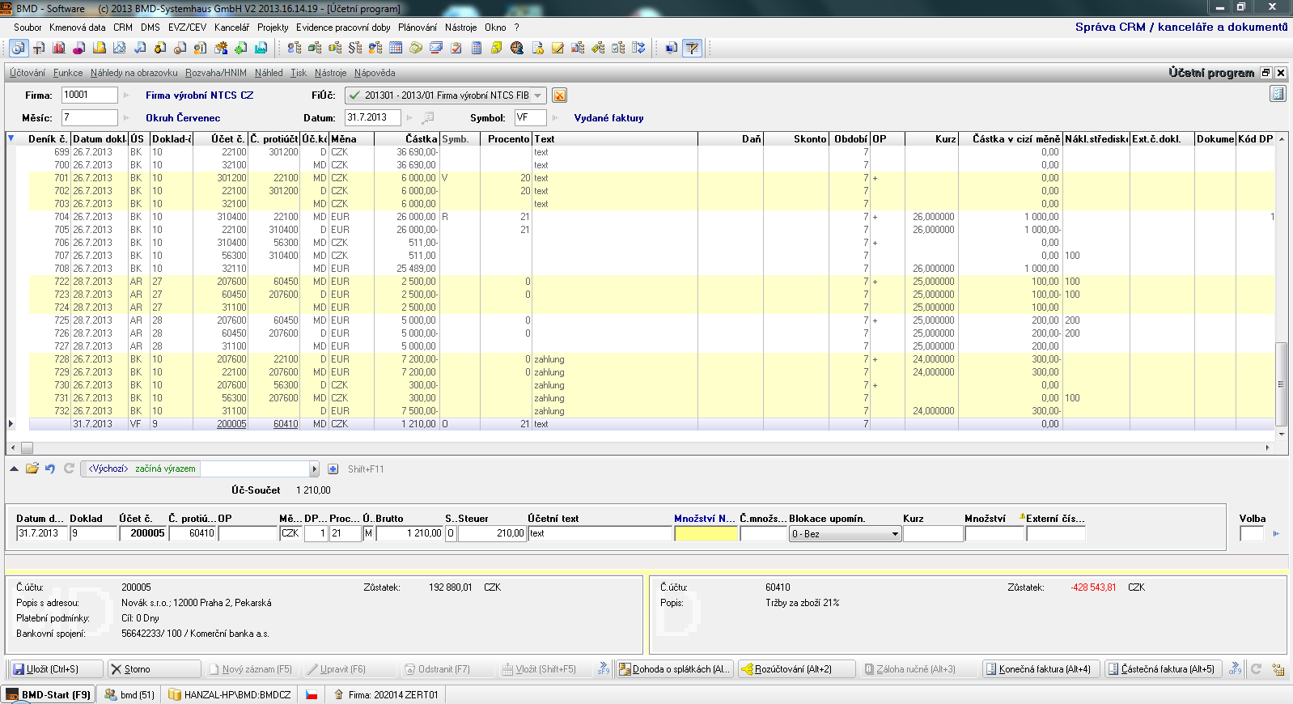
Task: Click the green gear toolbar icon
Action: (241, 48)
